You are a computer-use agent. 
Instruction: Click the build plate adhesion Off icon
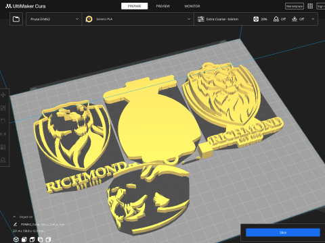(295, 19)
